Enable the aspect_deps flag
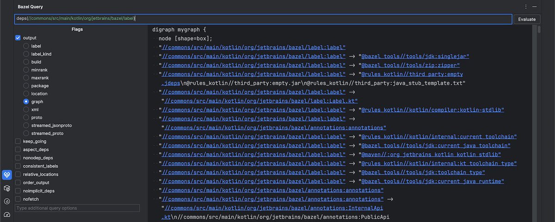 click(x=18, y=149)
